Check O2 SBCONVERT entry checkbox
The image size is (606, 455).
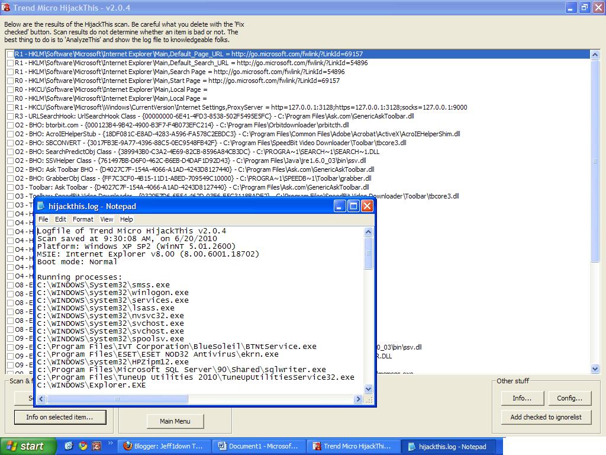(x=11, y=143)
